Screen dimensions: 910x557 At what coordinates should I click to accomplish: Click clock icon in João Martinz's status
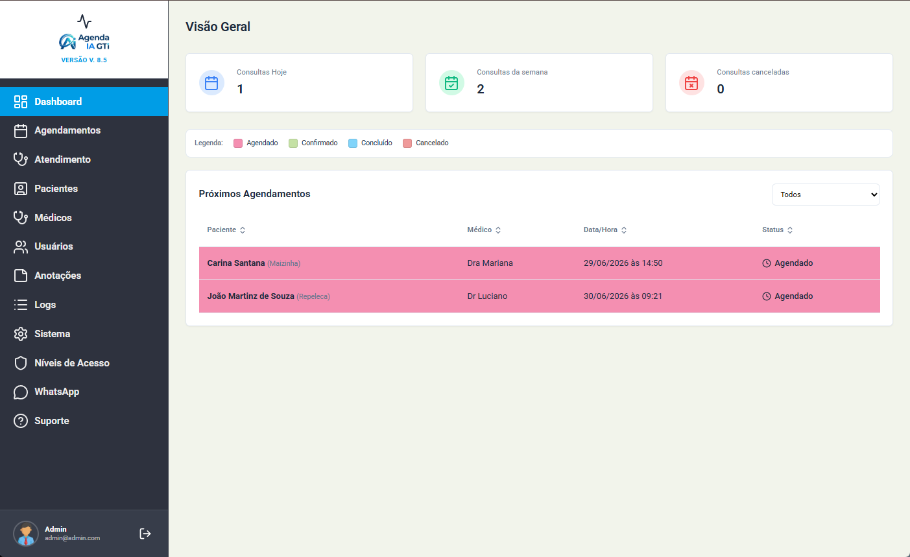767,296
